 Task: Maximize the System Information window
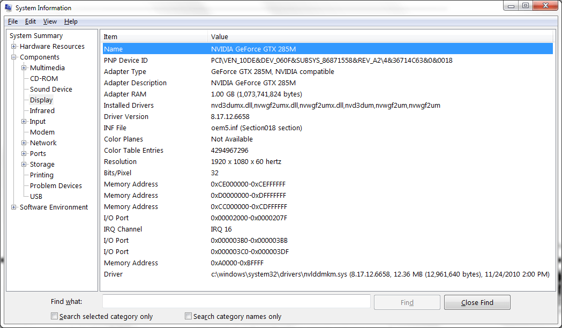[525, 6]
